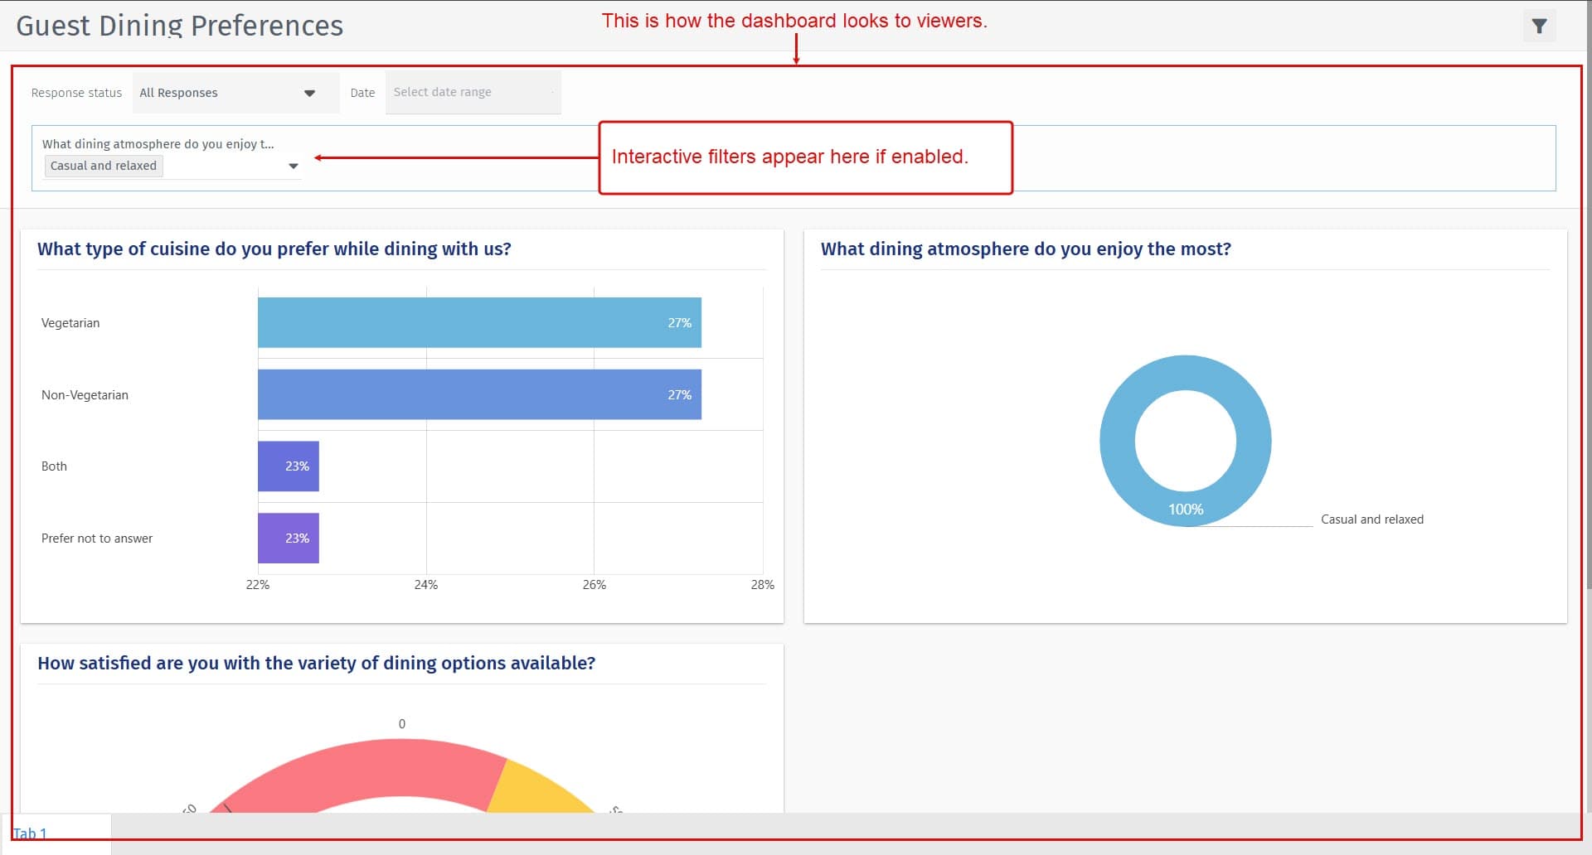Expand the dining atmosphere filter dropdown arrow
1592x855 pixels.
(294, 166)
